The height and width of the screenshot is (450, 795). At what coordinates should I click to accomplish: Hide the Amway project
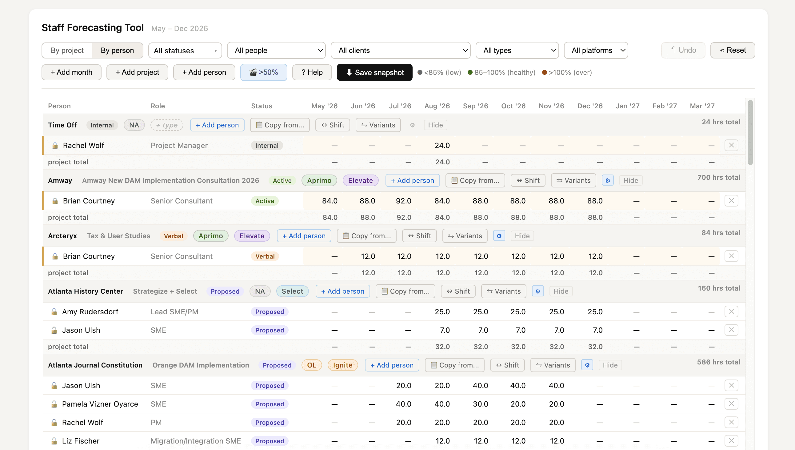tap(631, 180)
